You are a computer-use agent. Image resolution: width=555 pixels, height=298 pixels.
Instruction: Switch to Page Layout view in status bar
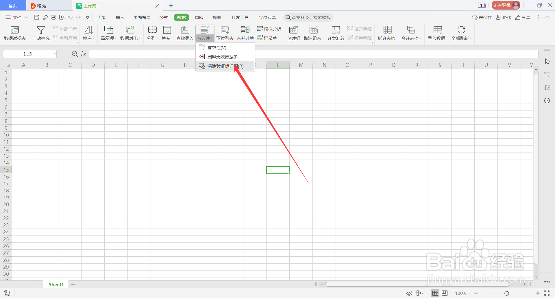pyautogui.click(x=445, y=293)
